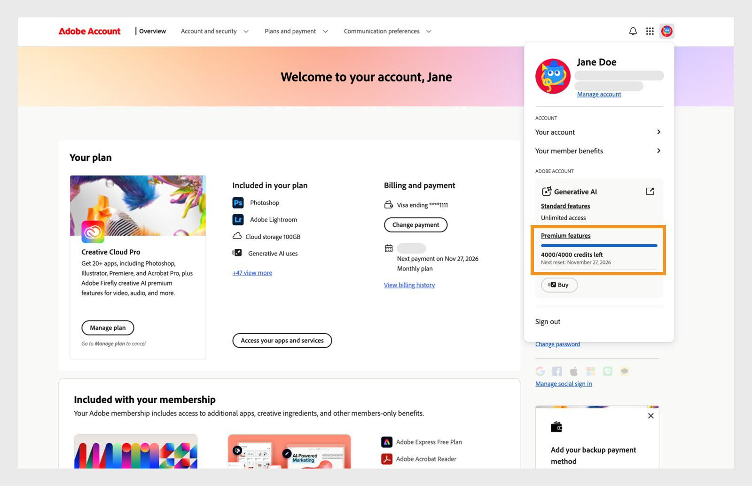Image resolution: width=752 pixels, height=486 pixels.
Task: Open the apps grid launcher
Action: click(x=650, y=31)
